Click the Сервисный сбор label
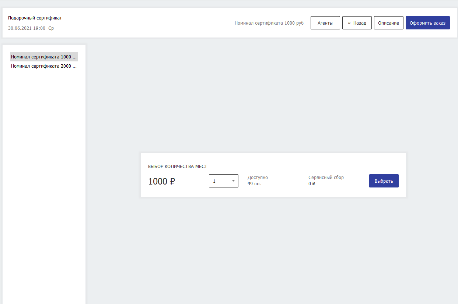Image resolution: width=458 pixels, height=304 pixels. [326, 178]
